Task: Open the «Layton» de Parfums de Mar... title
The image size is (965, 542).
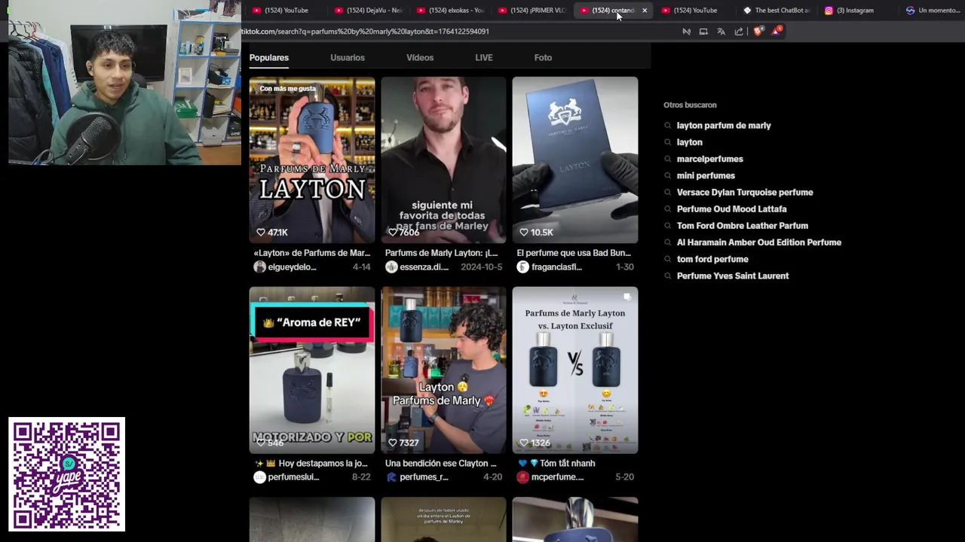Action: coord(312,253)
